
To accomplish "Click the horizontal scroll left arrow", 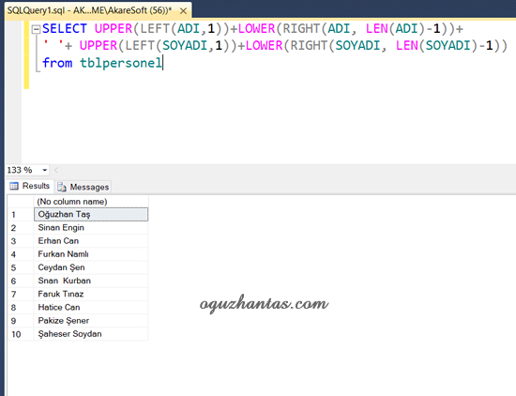I will 56,170.
